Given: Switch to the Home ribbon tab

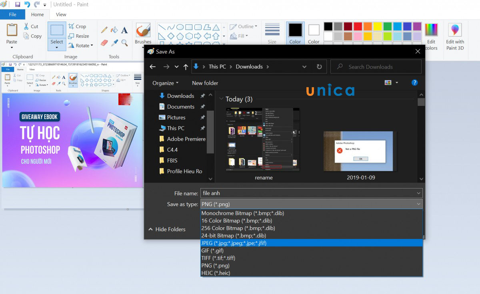Looking at the screenshot, I should coord(37,14).
